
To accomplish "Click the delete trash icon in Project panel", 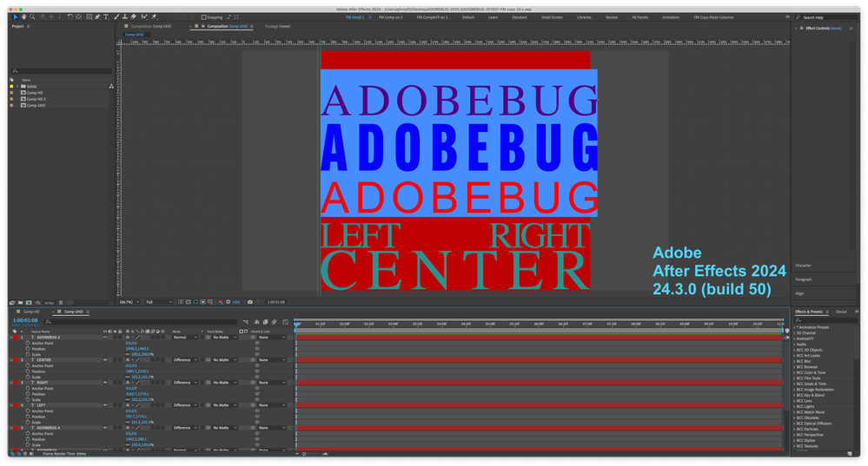I will (x=61, y=302).
